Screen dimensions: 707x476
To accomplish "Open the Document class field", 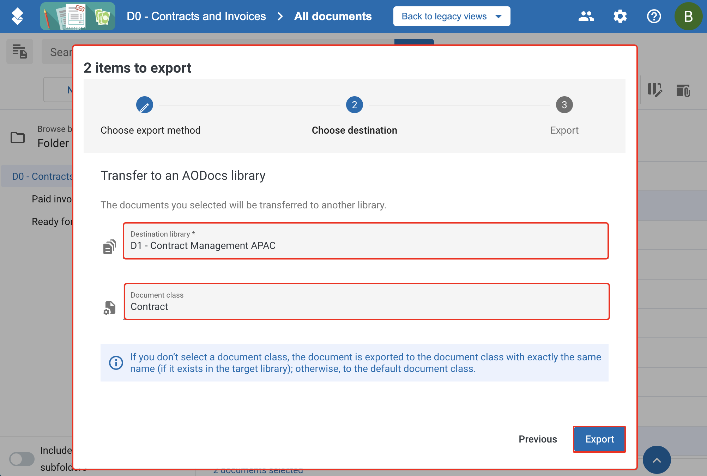I will click(367, 301).
